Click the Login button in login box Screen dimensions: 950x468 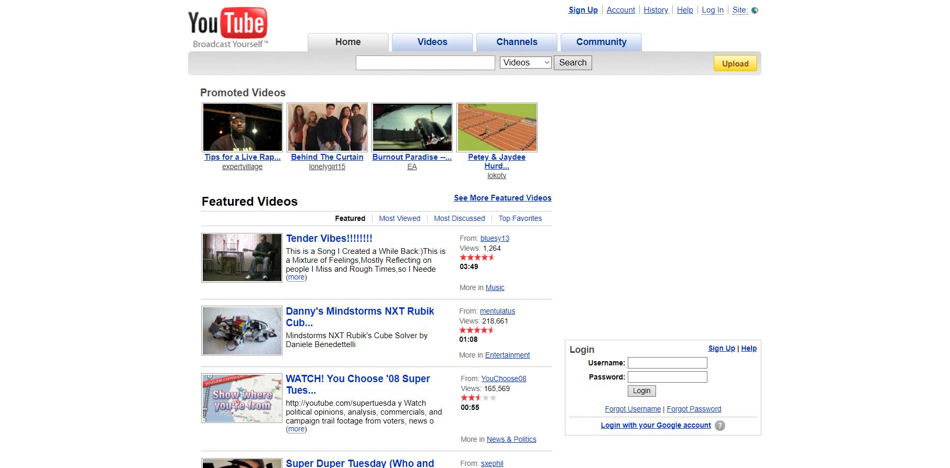pyautogui.click(x=641, y=391)
